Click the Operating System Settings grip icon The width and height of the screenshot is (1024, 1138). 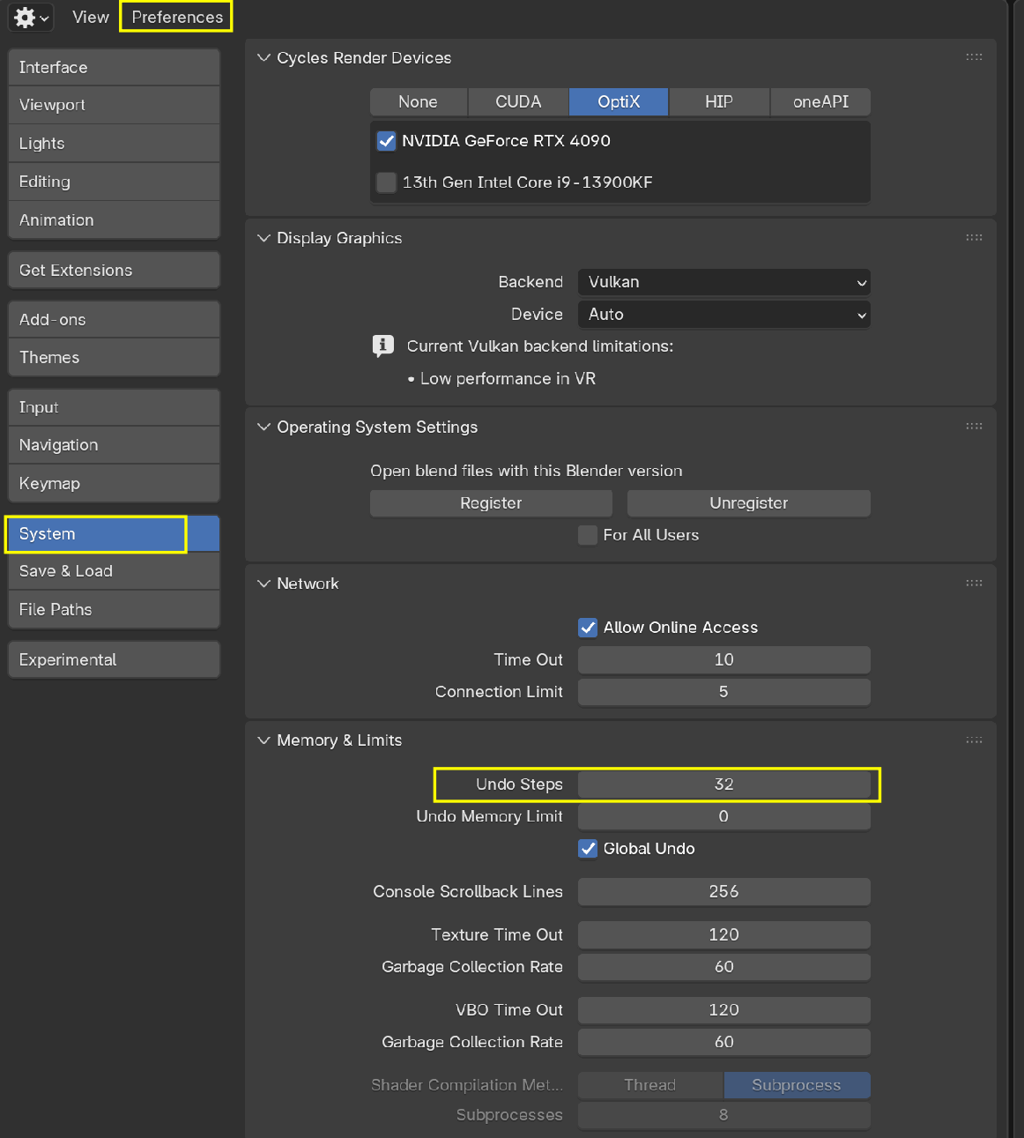974,427
